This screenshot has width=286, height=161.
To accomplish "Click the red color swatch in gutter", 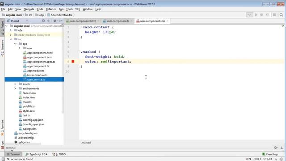I will pos(73,61).
